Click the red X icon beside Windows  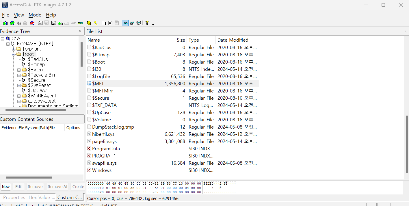(x=89, y=170)
